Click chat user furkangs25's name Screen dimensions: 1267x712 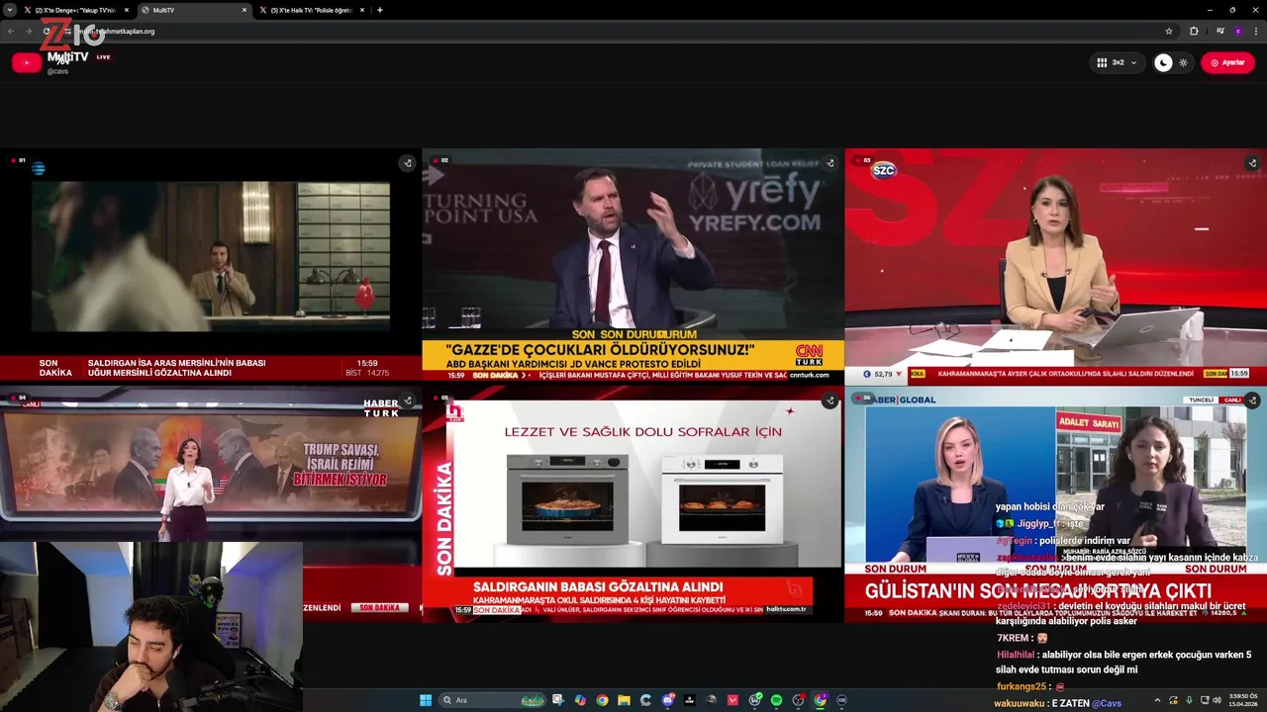[1022, 686]
